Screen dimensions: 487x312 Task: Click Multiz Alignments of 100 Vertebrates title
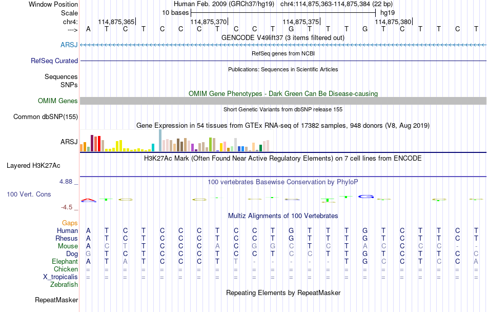[x=283, y=216]
